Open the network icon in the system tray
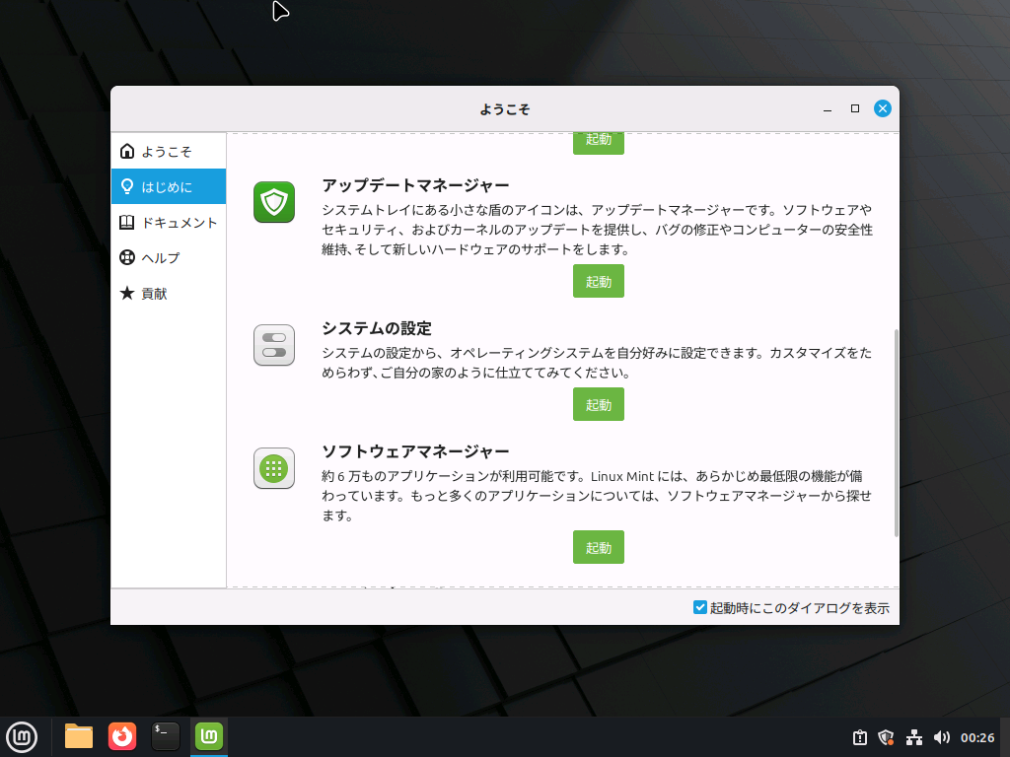The height and width of the screenshot is (757, 1010). click(x=913, y=736)
